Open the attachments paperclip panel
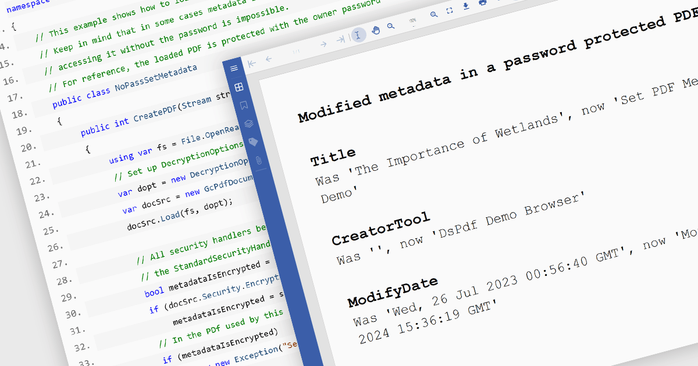 click(x=258, y=160)
